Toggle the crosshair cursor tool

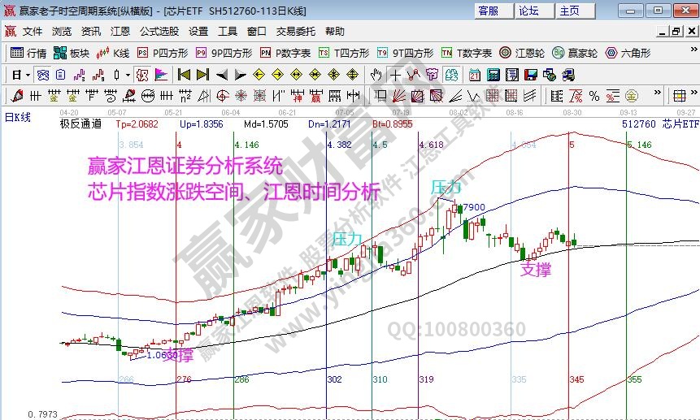click(x=394, y=75)
